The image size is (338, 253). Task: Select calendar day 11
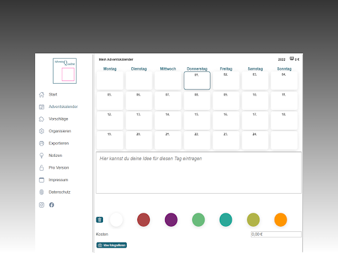[284, 101]
